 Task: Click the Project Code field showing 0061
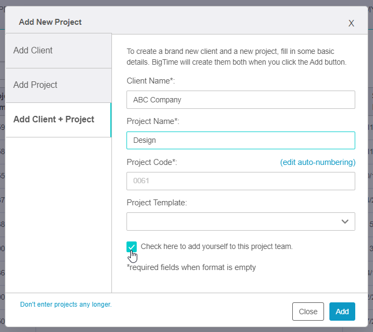click(241, 181)
